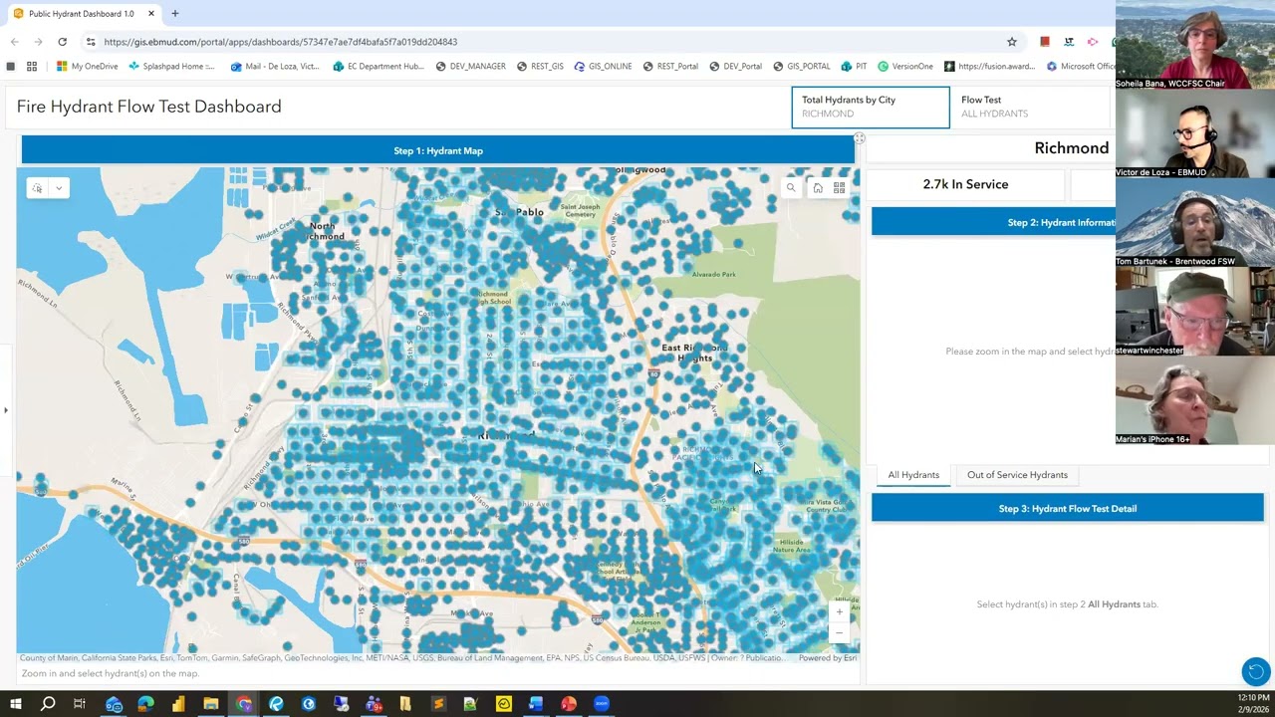Zoom in with the map plus button
Screen dimensions: 1275x717
click(840, 611)
